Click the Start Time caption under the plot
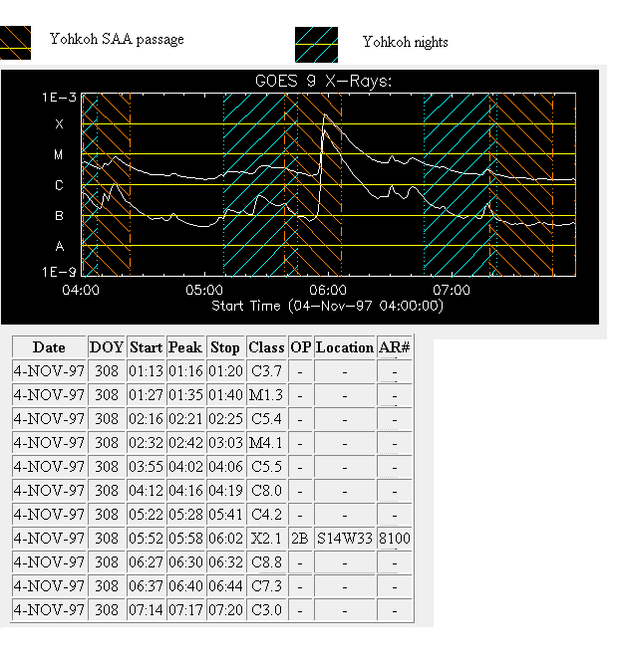This screenshot has height=666, width=617. point(327,305)
